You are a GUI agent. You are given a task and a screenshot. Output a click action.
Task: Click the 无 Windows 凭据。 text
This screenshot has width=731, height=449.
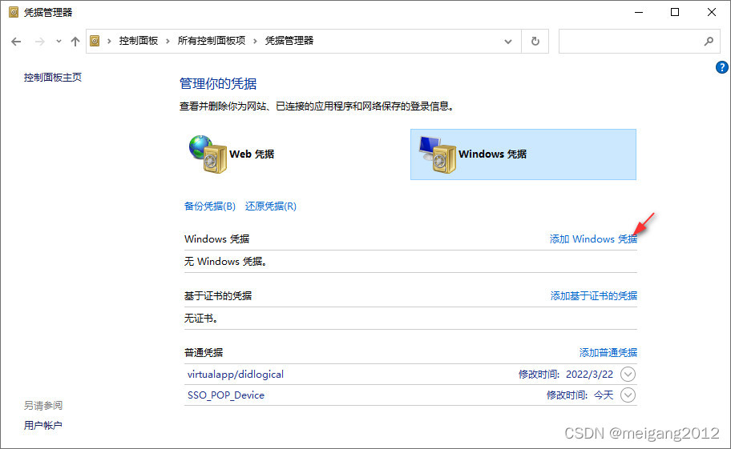pos(226,262)
